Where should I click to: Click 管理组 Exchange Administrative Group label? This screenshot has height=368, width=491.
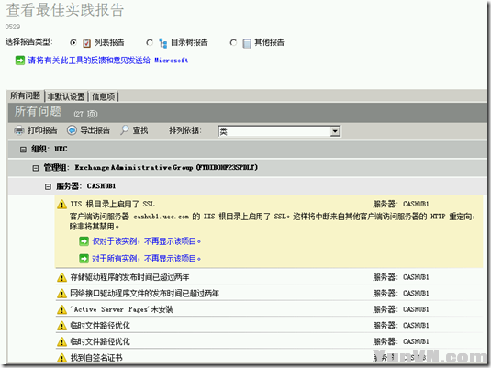tap(151, 168)
